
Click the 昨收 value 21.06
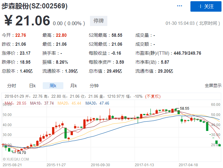tap(21, 44)
